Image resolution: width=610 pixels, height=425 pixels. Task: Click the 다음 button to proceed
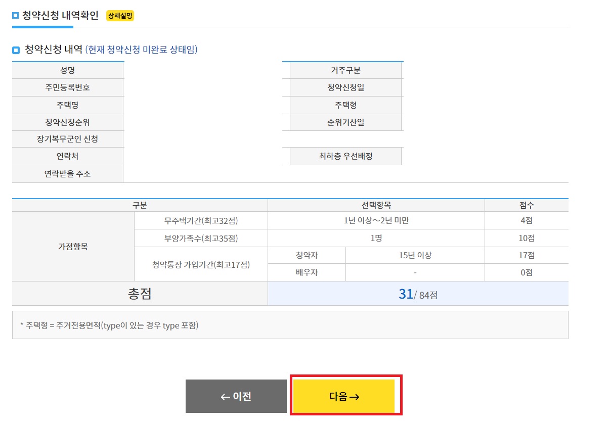coord(345,396)
